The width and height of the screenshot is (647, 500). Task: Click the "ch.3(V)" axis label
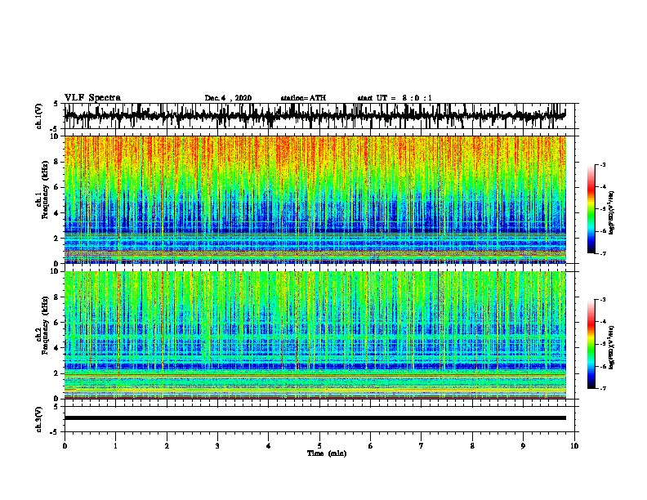38,419
